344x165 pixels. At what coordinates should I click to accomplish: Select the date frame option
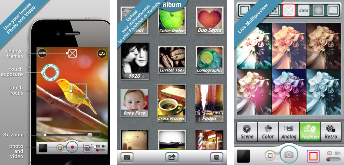click(x=304, y=11)
